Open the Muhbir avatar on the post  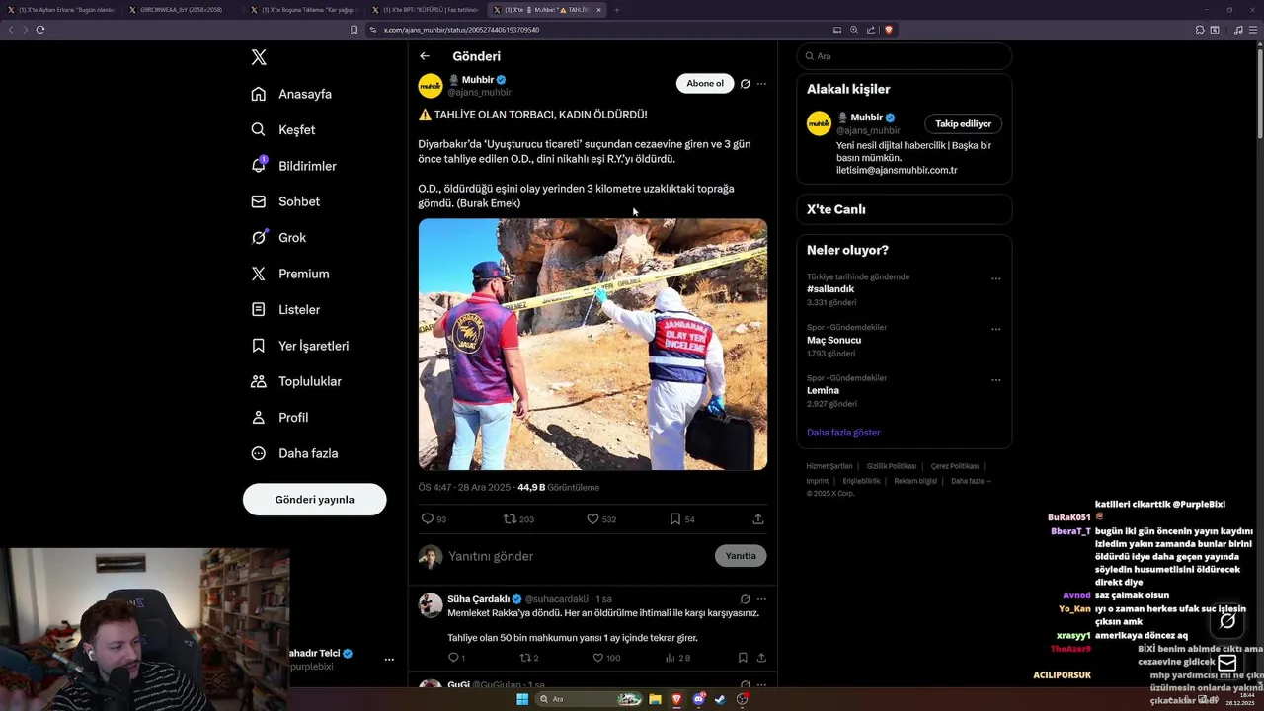431,85
